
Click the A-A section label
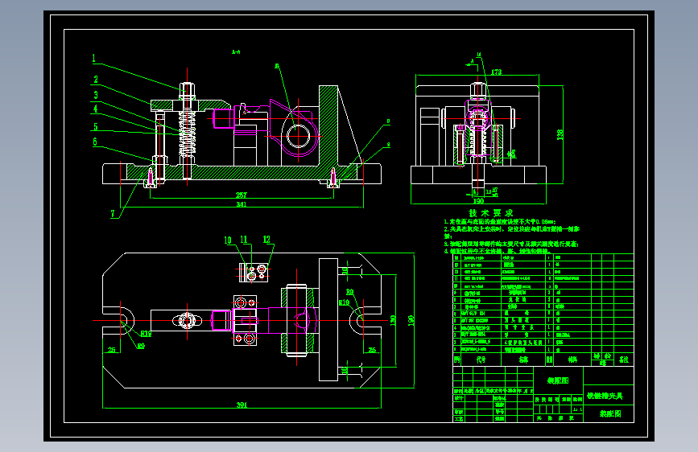coord(236,52)
